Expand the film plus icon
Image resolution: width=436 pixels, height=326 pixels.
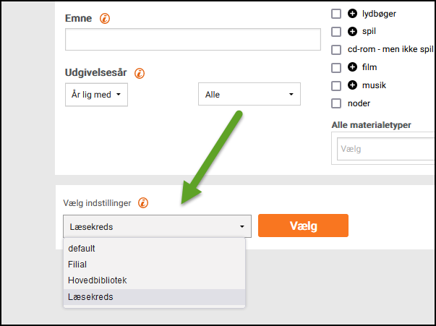(352, 67)
